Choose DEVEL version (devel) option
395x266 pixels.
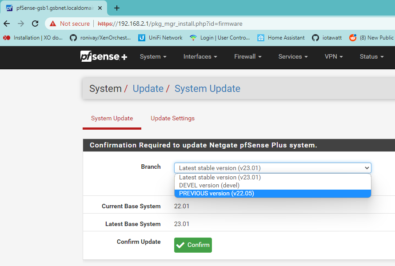(x=272, y=186)
